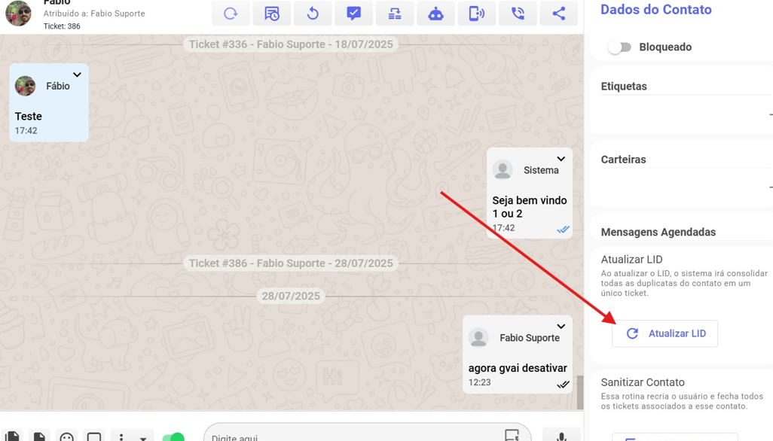This screenshot has height=441, width=773.
Task: Click the refresh sync icon in toolbar
Action: 231,14
